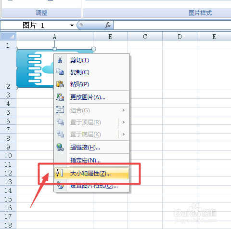Click the Bring to Front icon
This screenshot has height=229, width=231.
click(60, 122)
